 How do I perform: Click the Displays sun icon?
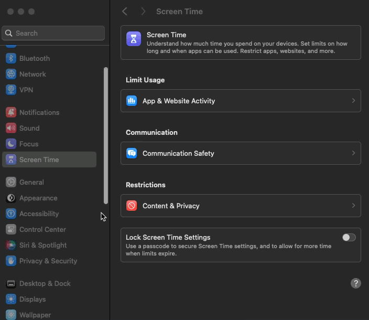coord(11,300)
